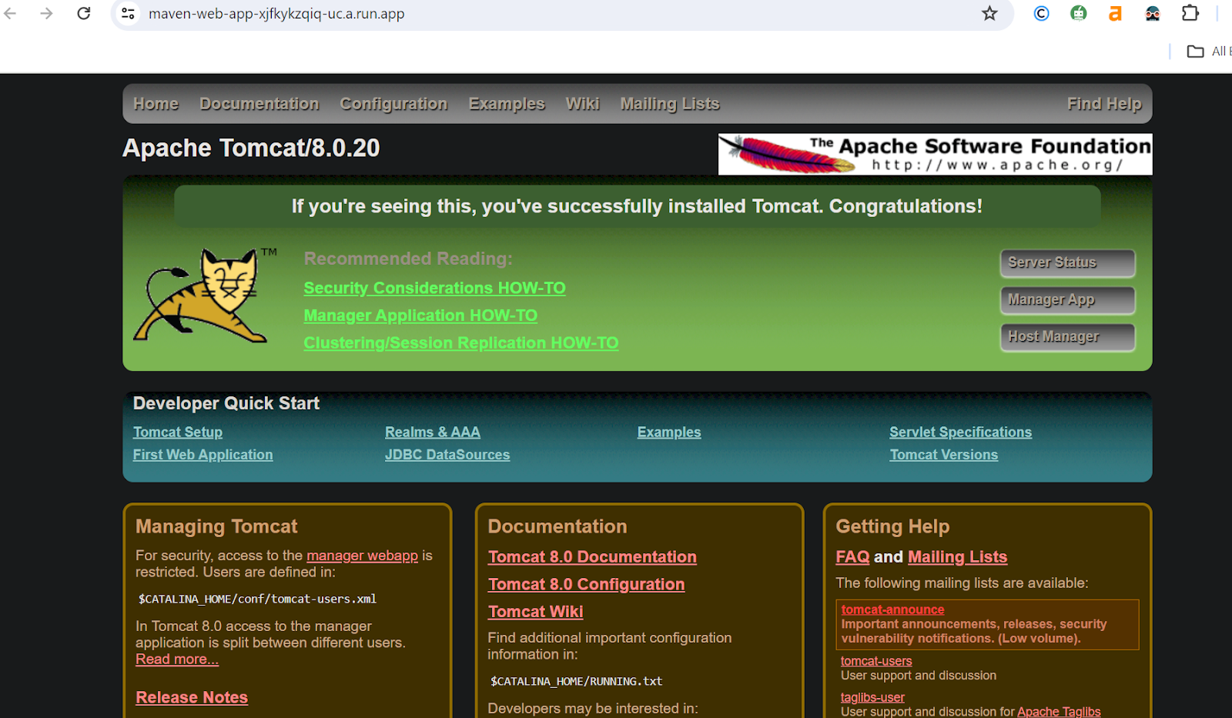Open the Servlet Specifications link
This screenshot has height=718, width=1232.
click(x=960, y=432)
